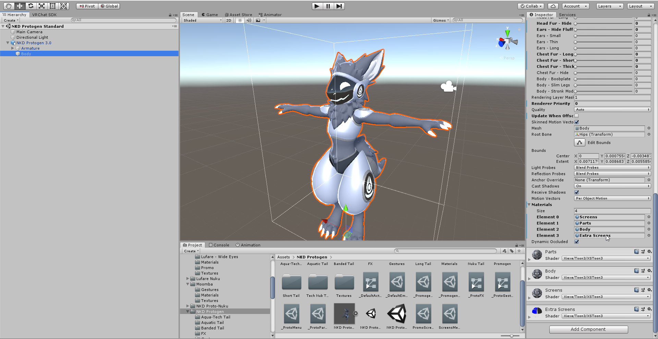This screenshot has width=658, height=339.
Task: Click the Pause button
Action: [328, 6]
